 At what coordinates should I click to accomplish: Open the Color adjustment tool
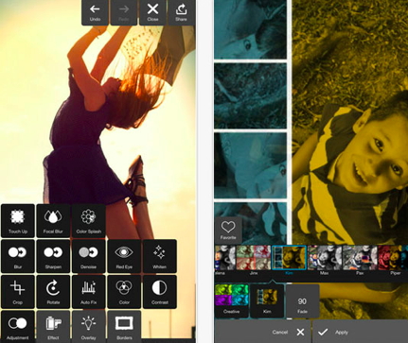124,292
